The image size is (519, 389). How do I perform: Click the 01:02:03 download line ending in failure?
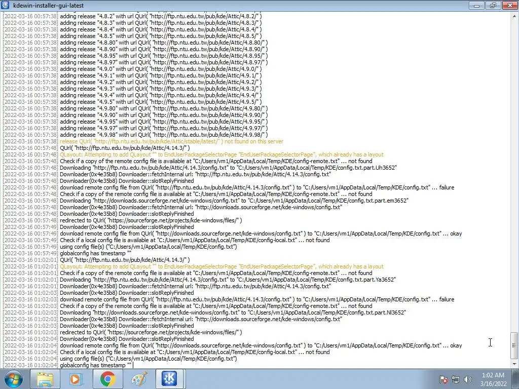coord(229,299)
